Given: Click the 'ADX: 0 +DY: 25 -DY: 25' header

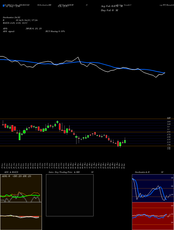Looking at the screenshot, I should [x=16, y=176].
